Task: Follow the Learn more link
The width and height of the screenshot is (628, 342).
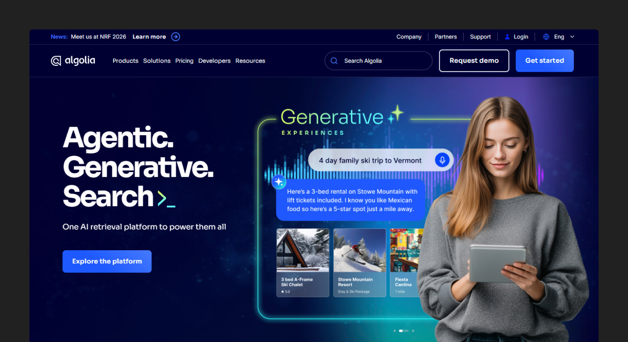Action: 149,37
